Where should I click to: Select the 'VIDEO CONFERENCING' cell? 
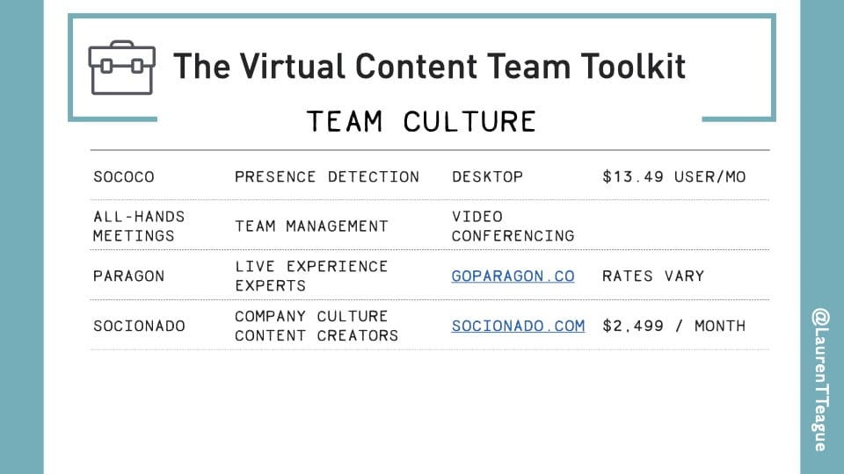513,226
